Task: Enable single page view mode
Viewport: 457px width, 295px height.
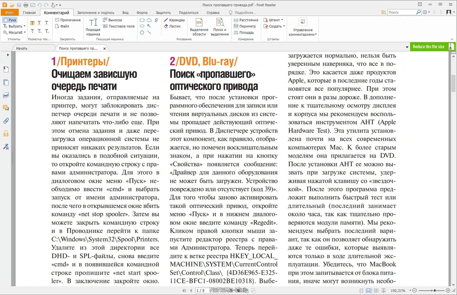Action: point(361,290)
